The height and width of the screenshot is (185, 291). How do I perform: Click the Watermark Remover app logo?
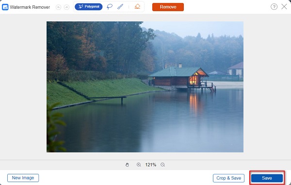[x=5, y=7]
